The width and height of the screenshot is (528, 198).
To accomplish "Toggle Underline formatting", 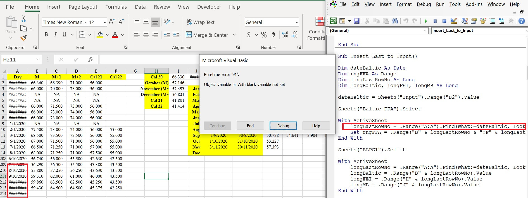I will pos(65,34).
